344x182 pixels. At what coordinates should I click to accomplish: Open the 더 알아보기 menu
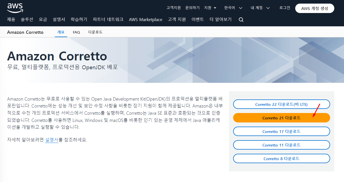[x=221, y=19]
